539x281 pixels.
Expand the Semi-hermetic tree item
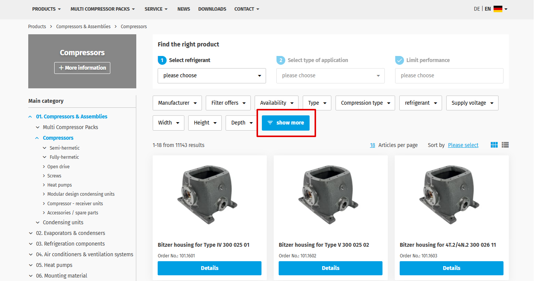(45, 148)
